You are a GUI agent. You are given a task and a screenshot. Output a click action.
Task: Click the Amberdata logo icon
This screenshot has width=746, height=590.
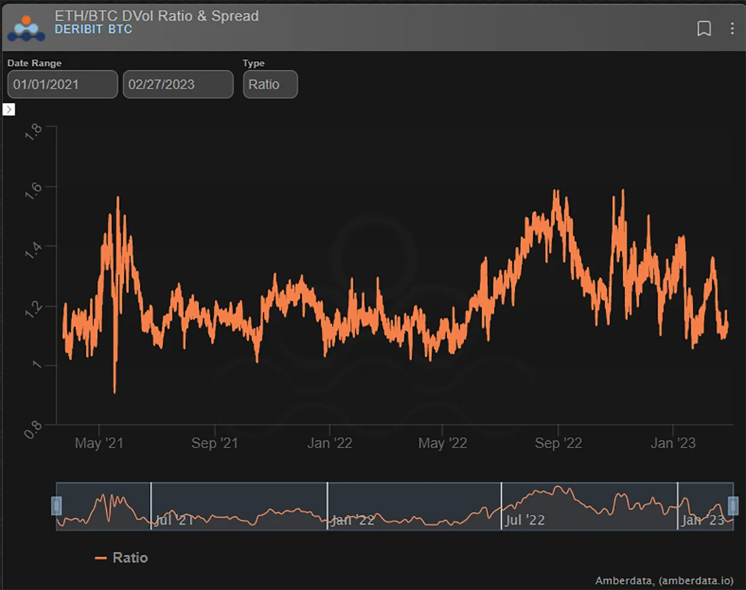pyautogui.click(x=26, y=28)
